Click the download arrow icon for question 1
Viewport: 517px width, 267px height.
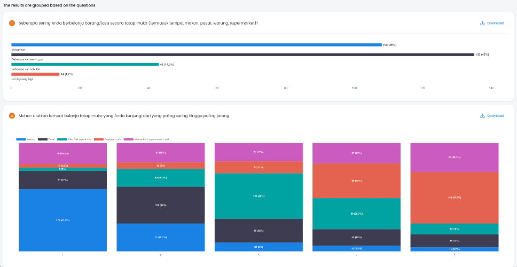tap(482, 23)
